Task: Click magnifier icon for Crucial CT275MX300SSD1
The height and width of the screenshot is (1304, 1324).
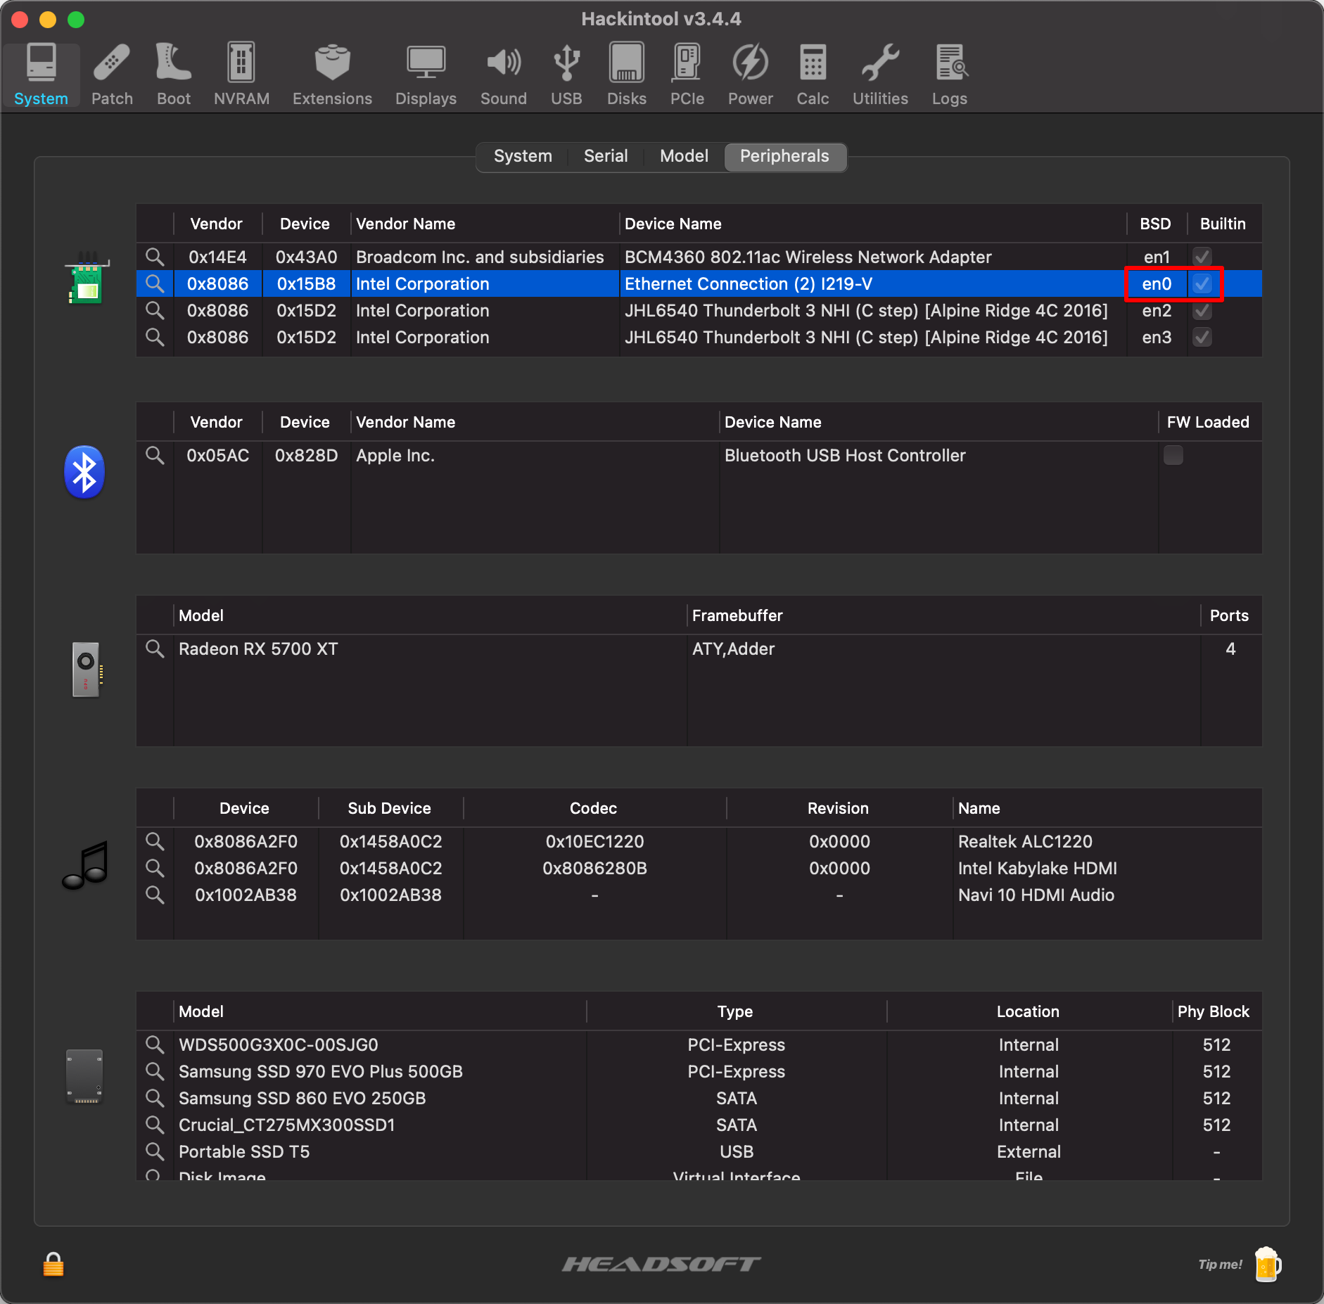Action: (155, 1125)
